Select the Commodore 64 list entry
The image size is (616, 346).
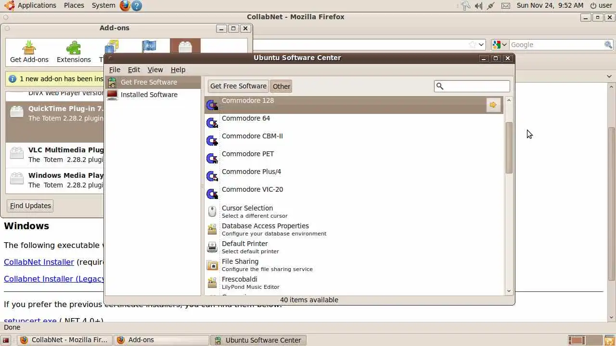tap(354, 123)
